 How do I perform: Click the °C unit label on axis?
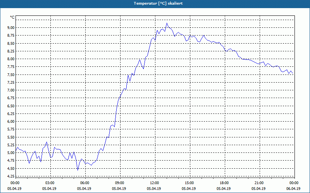coord(12,17)
